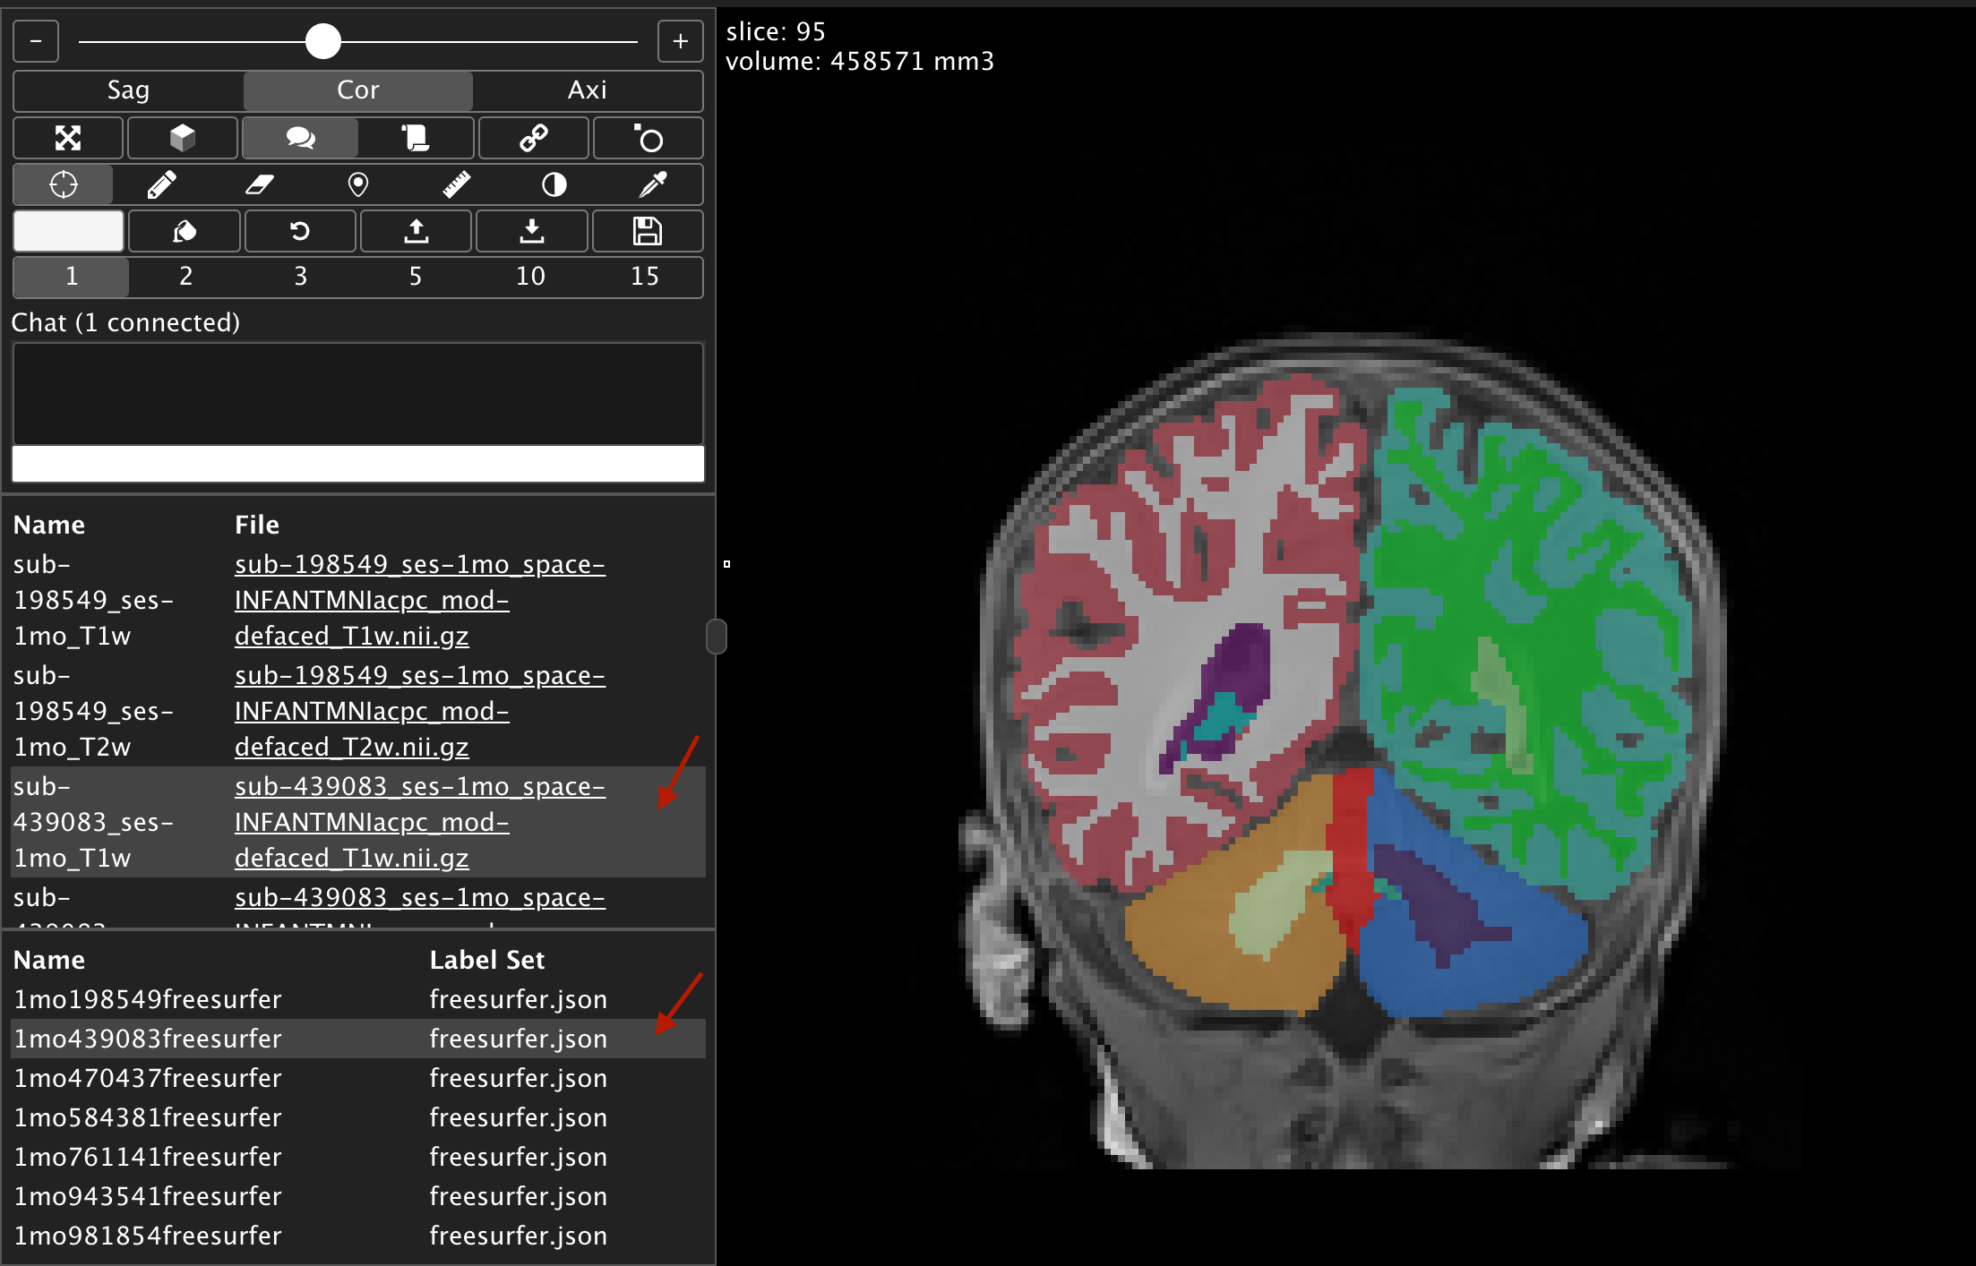Viewport: 1976px width, 1266px height.
Task: Switch to the Sag view
Action: (128, 90)
